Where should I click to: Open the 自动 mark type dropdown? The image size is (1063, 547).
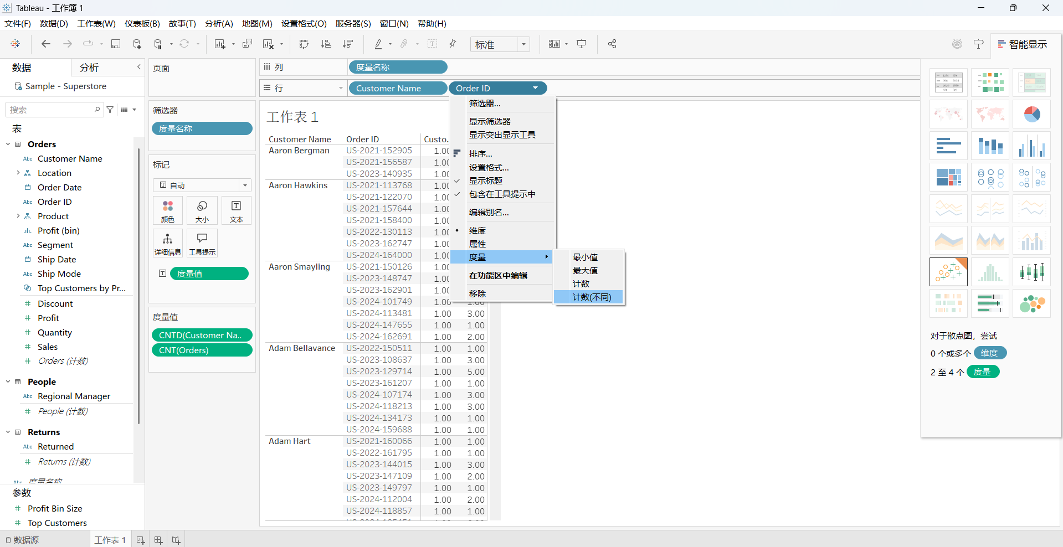point(202,185)
